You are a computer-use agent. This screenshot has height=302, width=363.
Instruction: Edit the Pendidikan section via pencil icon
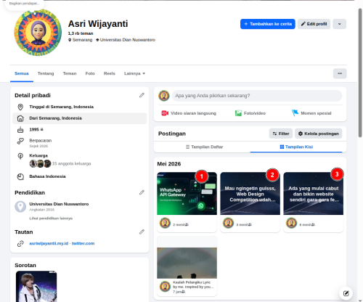[142, 192]
